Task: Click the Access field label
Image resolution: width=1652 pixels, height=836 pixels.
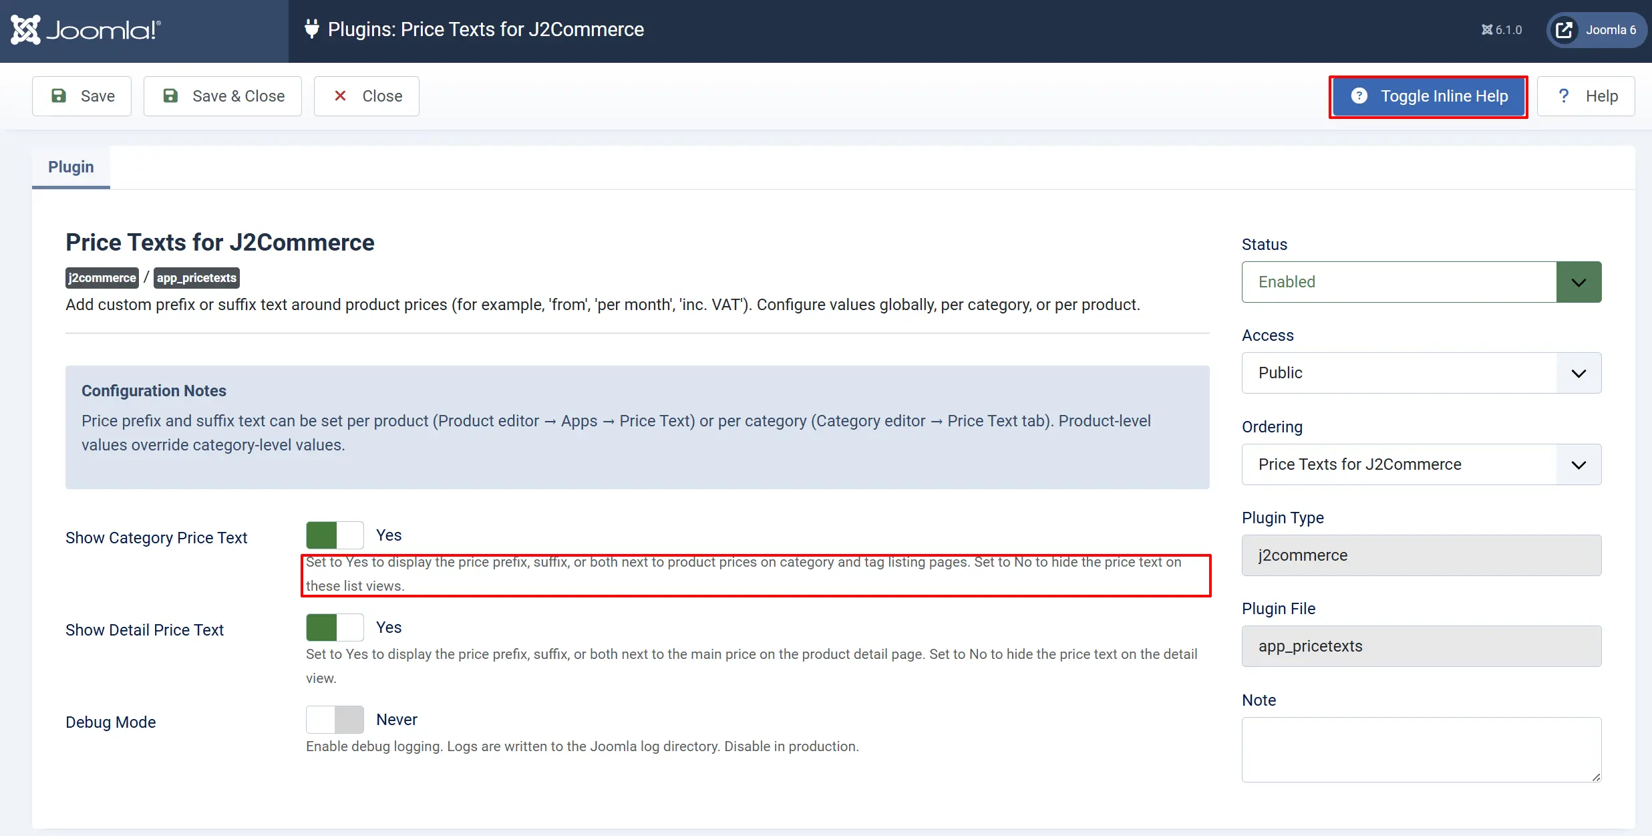Action: tap(1268, 335)
